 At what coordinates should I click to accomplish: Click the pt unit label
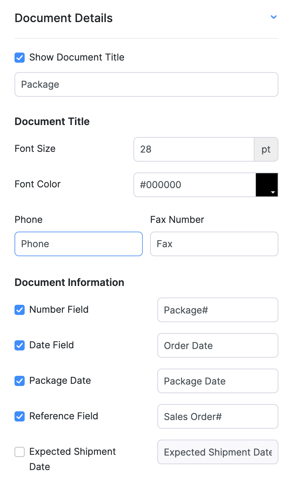266,149
